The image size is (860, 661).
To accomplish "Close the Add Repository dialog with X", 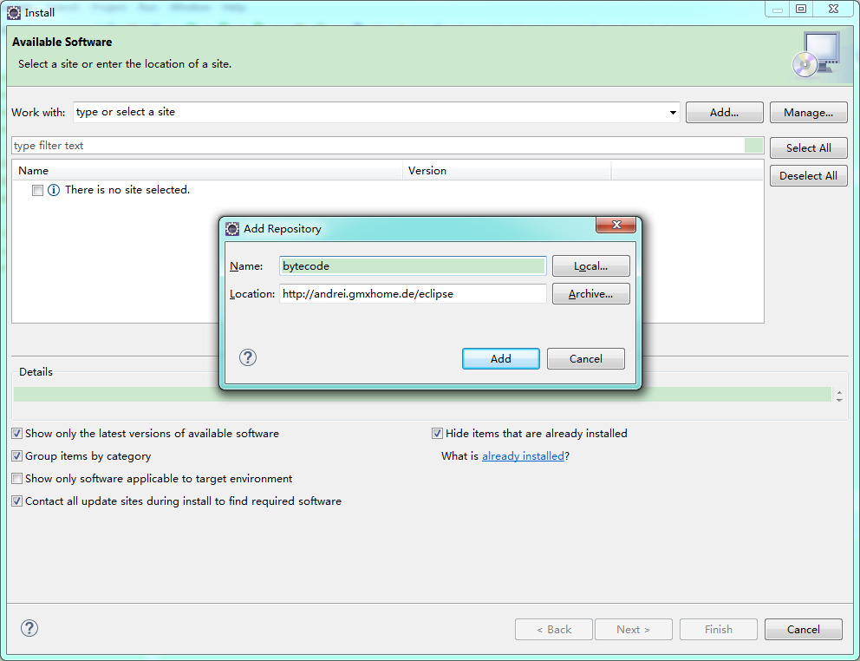I will (616, 226).
